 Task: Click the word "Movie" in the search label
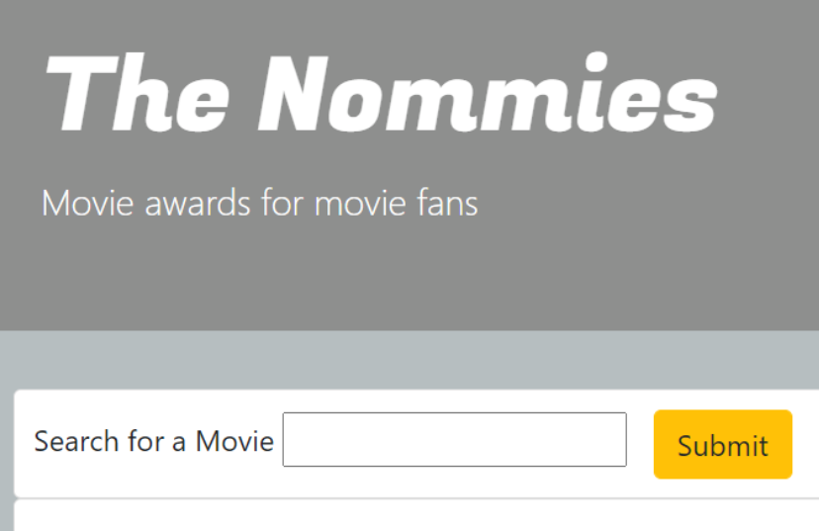234,441
